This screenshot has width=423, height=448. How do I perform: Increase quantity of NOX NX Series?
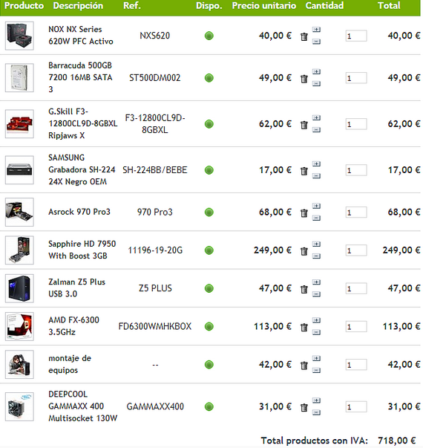316,30
